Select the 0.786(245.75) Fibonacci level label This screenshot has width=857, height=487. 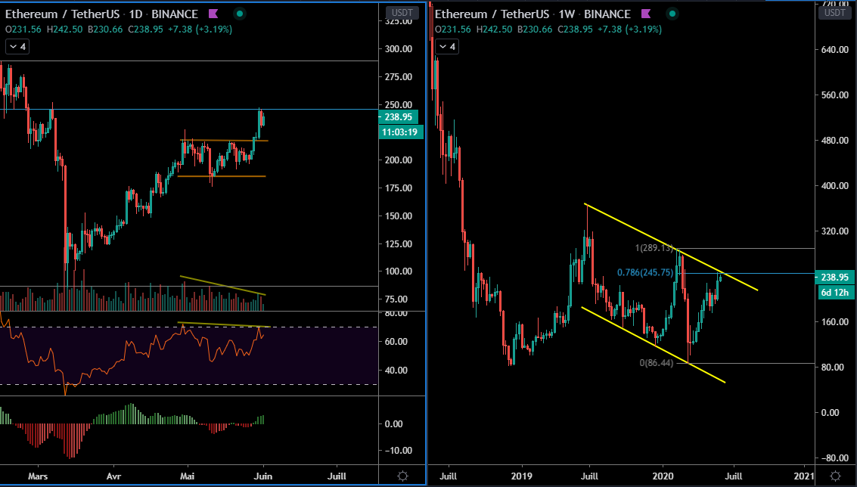(644, 271)
